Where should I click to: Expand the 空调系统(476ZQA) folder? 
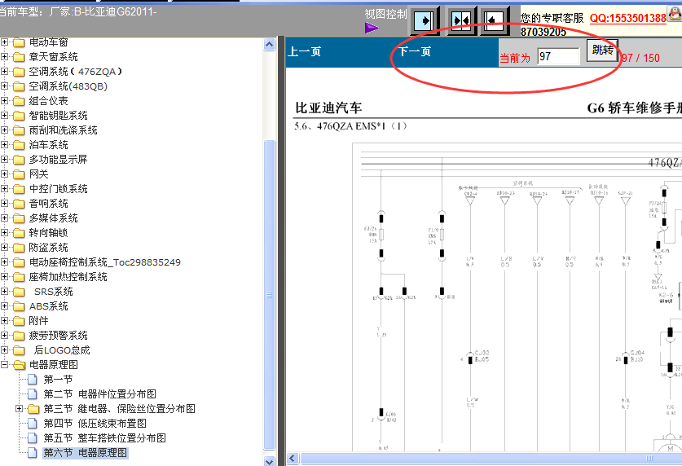pyautogui.click(x=4, y=72)
